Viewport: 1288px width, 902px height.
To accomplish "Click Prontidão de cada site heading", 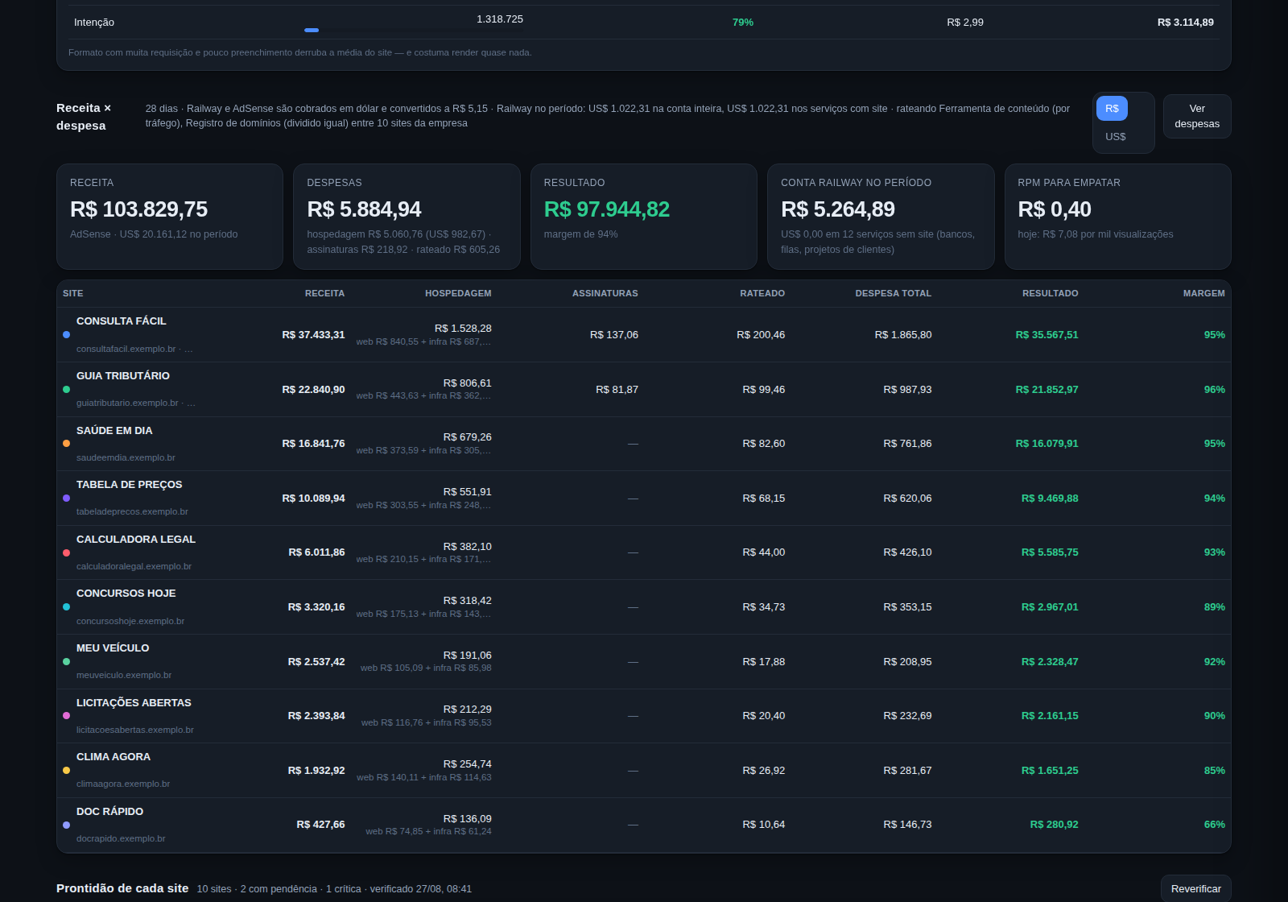I will [122, 888].
